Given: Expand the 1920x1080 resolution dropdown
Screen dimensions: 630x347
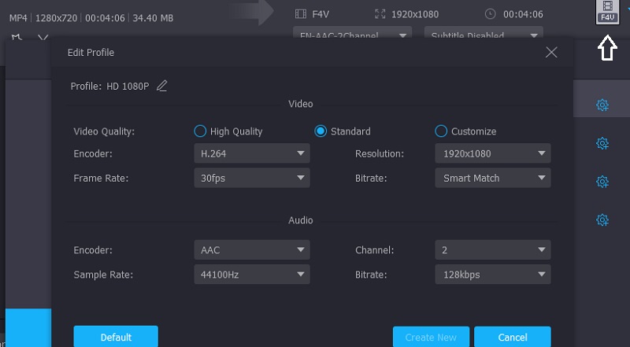Looking at the screenshot, I should pos(492,154).
